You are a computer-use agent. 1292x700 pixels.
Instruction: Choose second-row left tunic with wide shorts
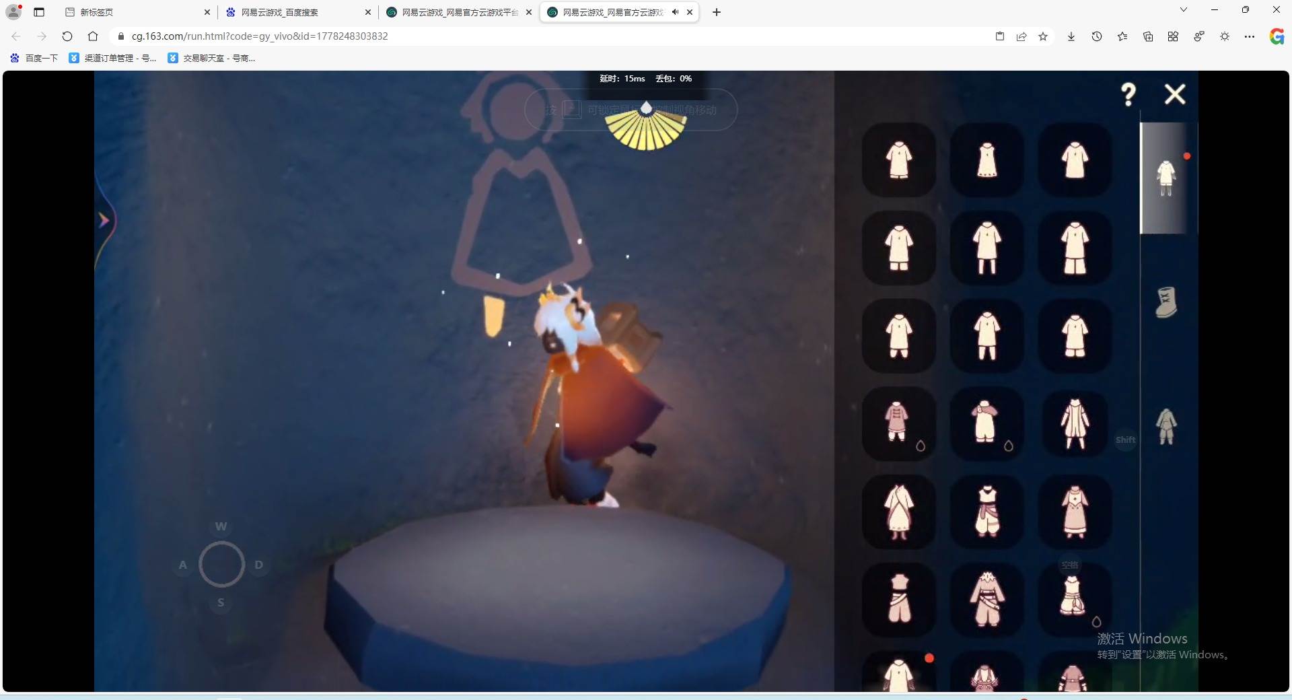click(899, 248)
